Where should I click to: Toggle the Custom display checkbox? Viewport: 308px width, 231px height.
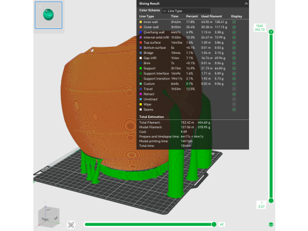[234, 83]
